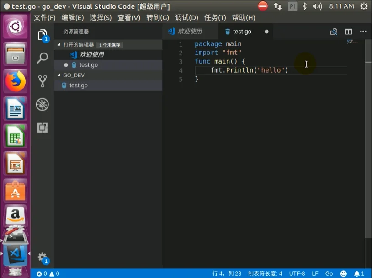Change language mode via Go status item
Viewport: 372px width, 278px height.
[x=329, y=274]
